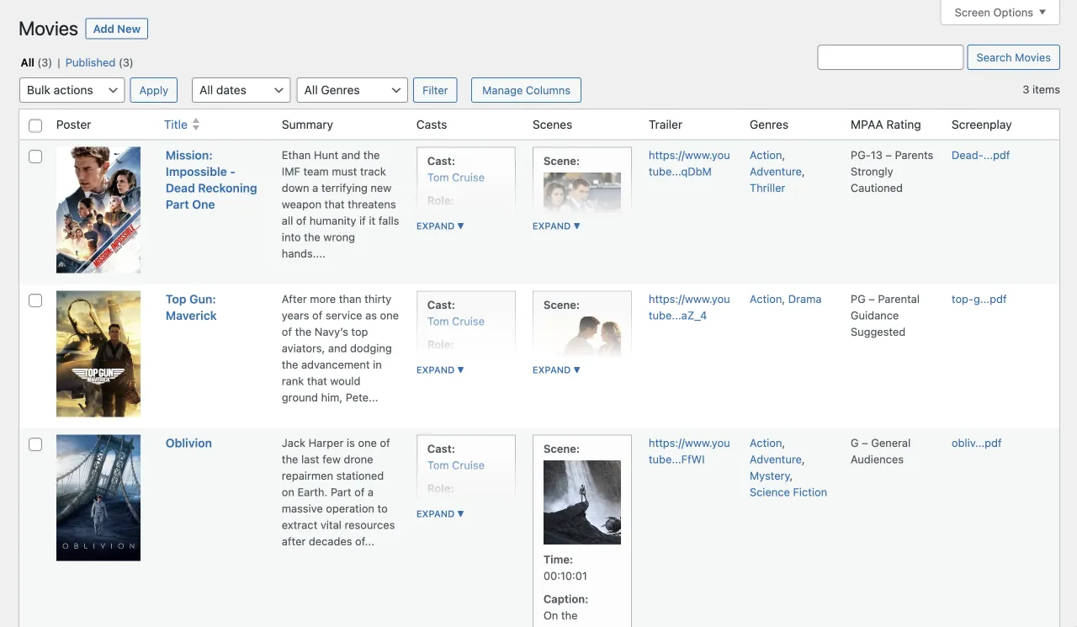The height and width of the screenshot is (627, 1077).
Task: Click the Screenplay column header
Action: pos(981,125)
